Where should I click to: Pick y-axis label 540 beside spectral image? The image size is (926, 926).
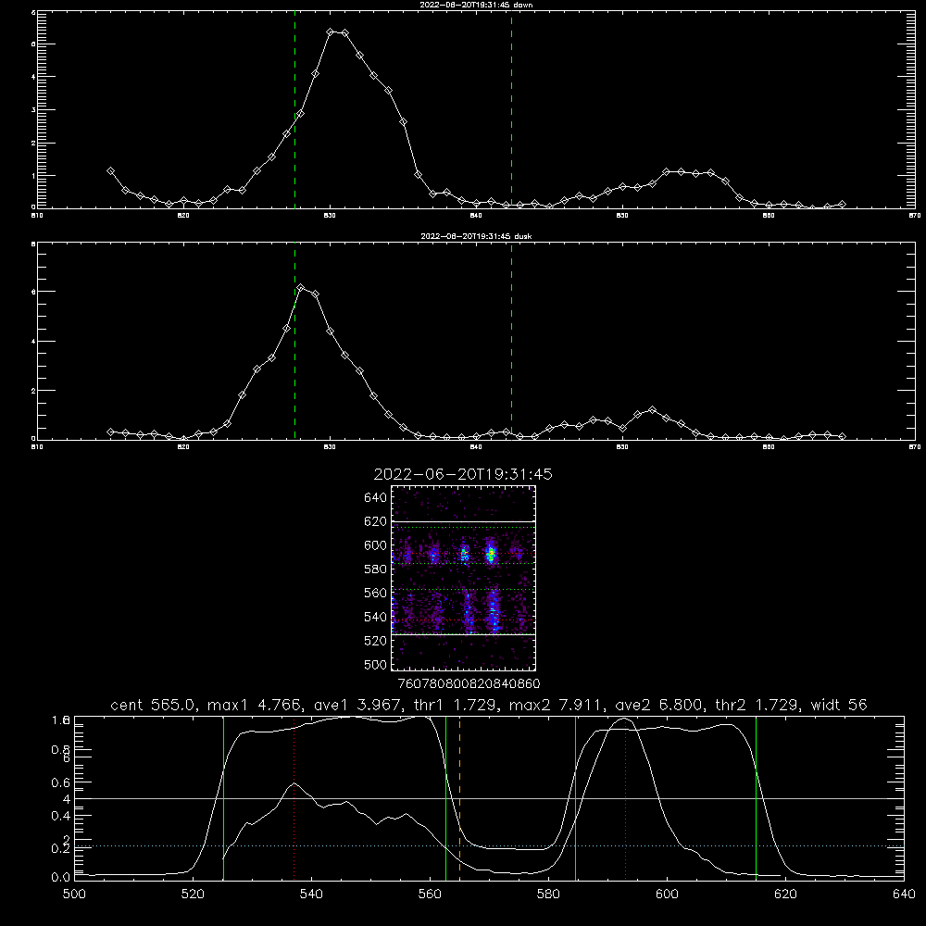(x=376, y=617)
